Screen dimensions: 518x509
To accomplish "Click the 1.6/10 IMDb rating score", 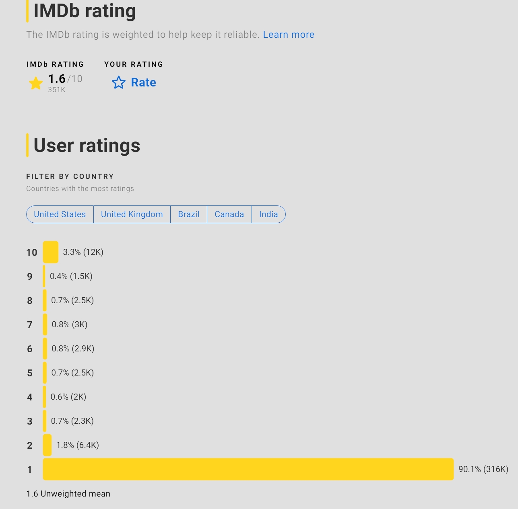I will pyautogui.click(x=65, y=79).
